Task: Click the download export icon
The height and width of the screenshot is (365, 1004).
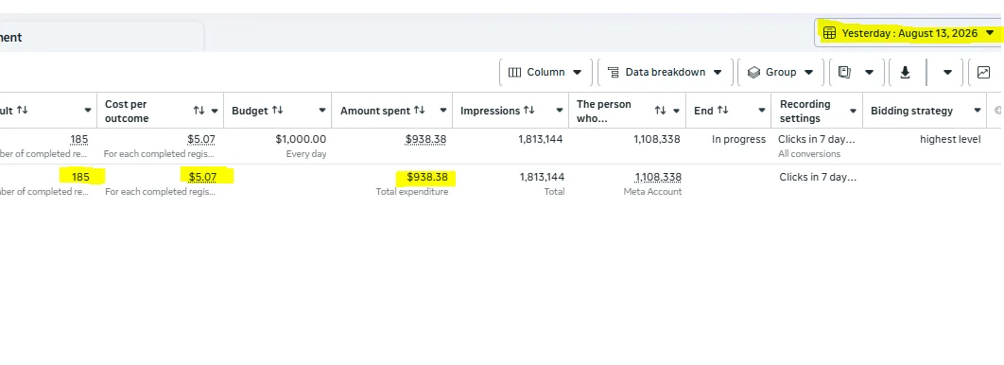Action: pyautogui.click(x=905, y=73)
